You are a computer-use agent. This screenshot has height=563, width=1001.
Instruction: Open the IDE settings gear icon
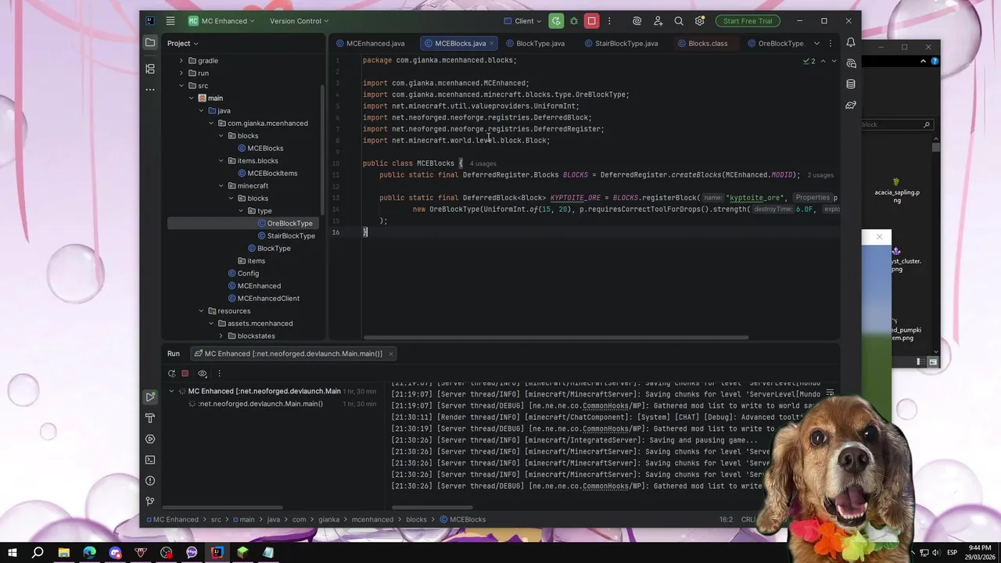(x=700, y=21)
